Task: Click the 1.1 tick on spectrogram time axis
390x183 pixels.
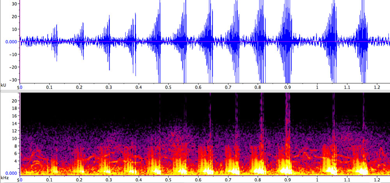Action: (347, 179)
